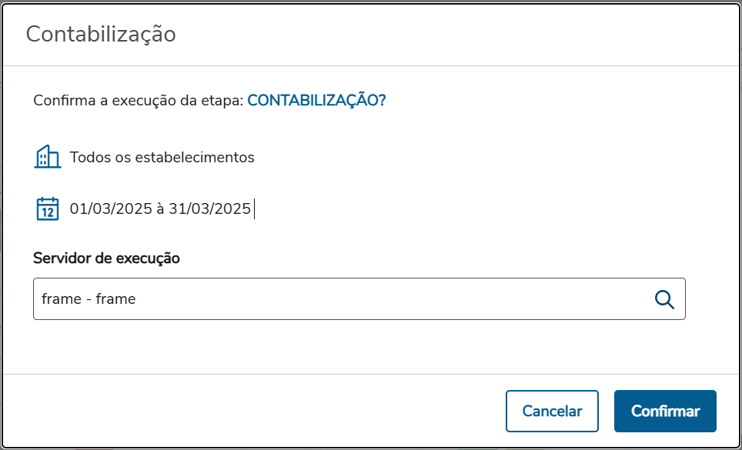Select the 'Todos os estabelecimentos' text

click(x=162, y=158)
